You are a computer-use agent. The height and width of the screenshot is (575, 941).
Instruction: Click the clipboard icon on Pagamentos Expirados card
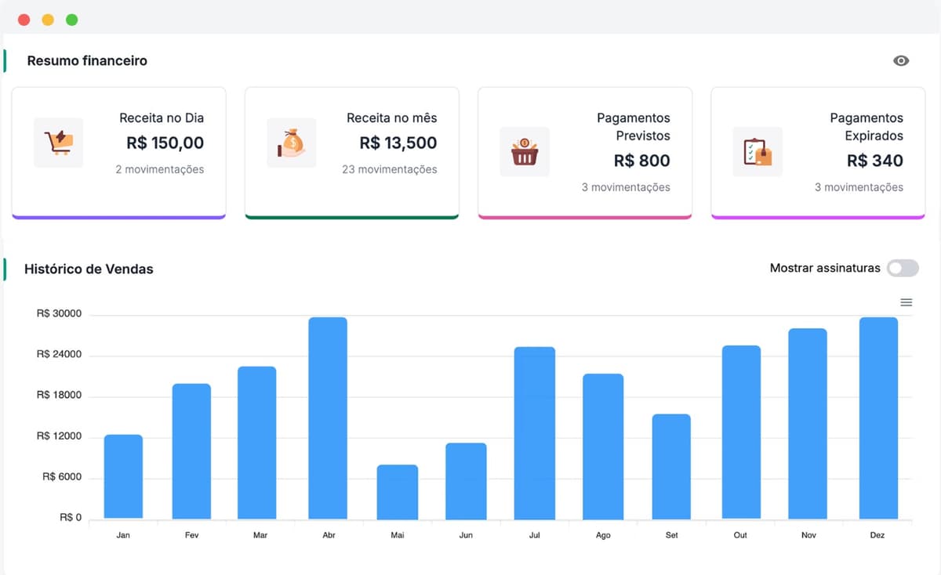click(x=757, y=151)
